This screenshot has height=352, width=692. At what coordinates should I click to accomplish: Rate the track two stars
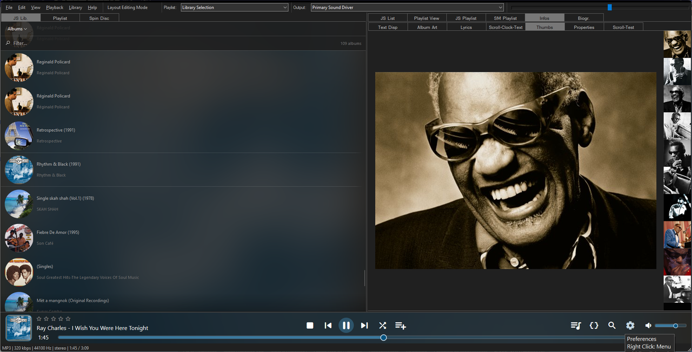(46, 319)
